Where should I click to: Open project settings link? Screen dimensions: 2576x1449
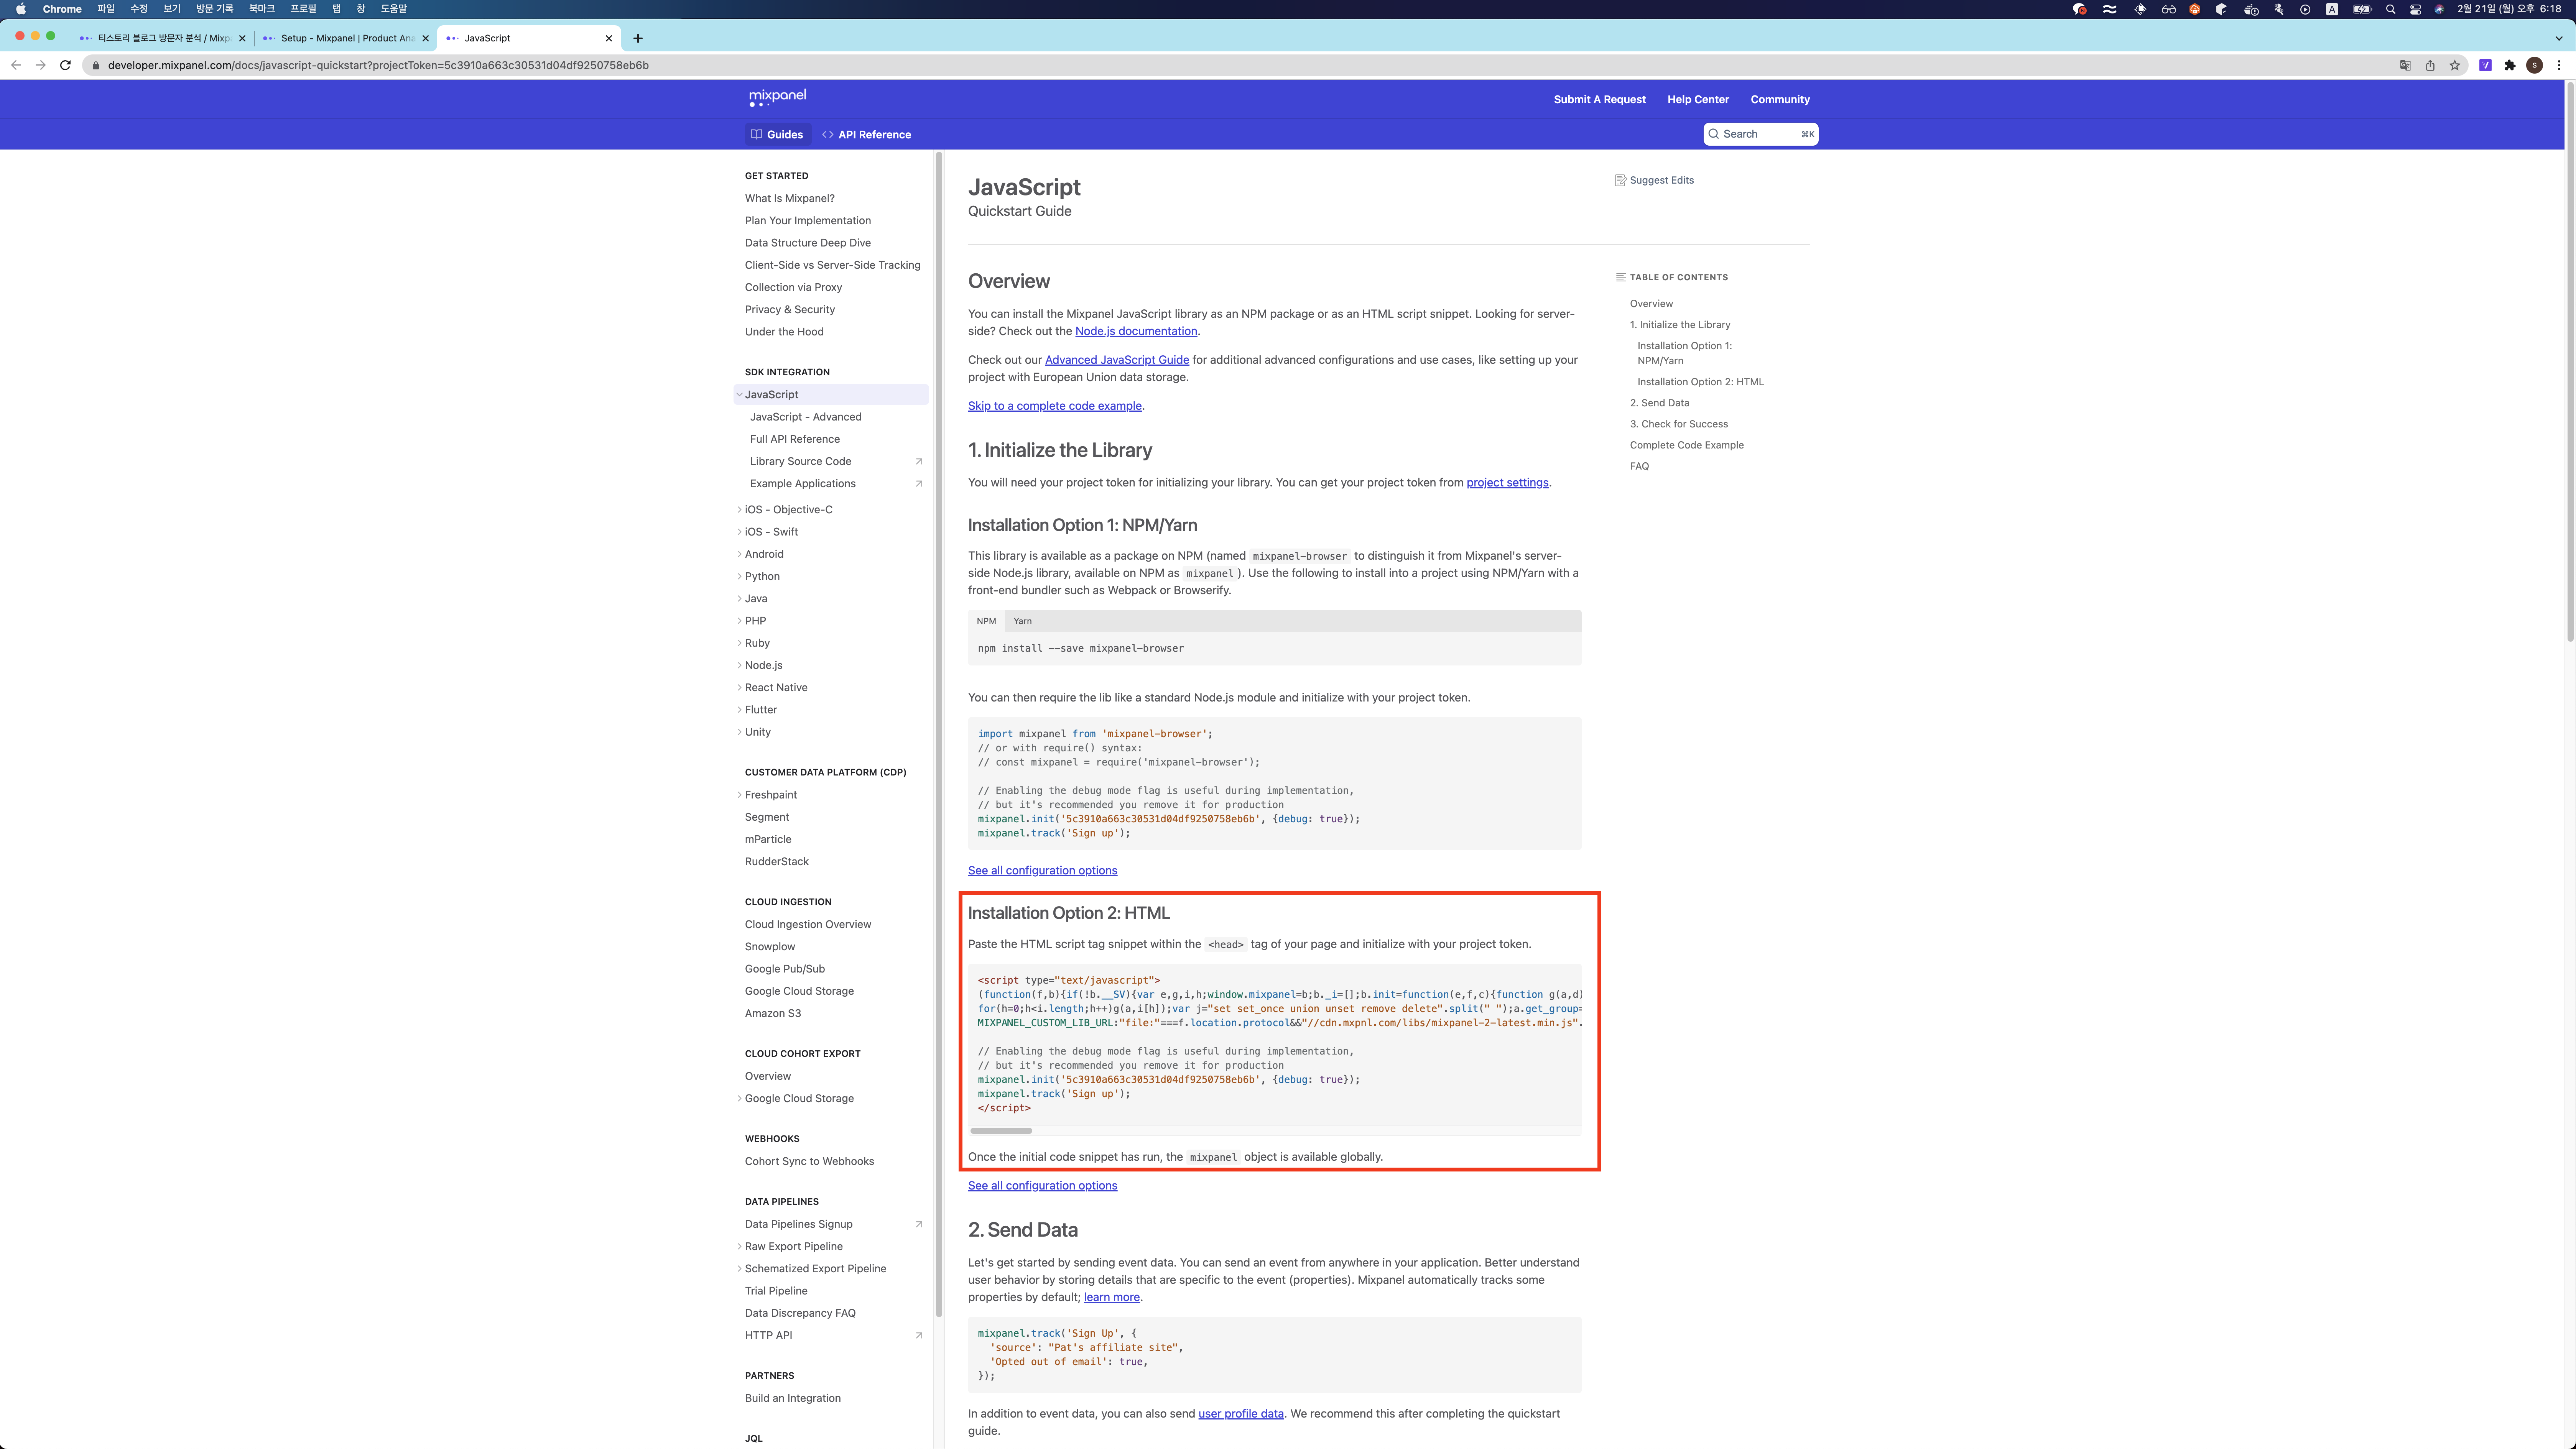pos(1506,483)
